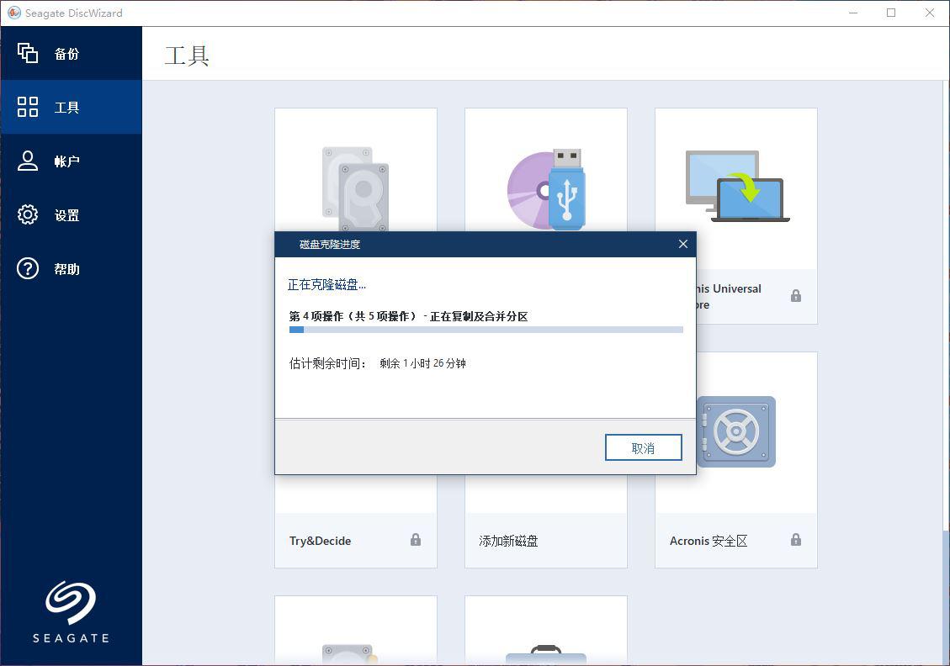950x666 pixels.
Task: Open 帮助 (Help) via the question mark icon
Action: [x=27, y=268]
